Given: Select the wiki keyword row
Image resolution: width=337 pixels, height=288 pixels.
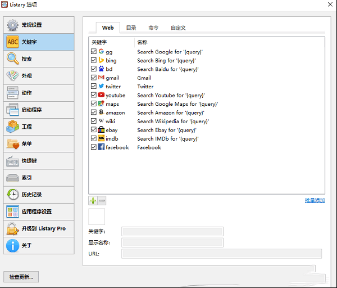Looking at the screenshot, I should (168, 121).
